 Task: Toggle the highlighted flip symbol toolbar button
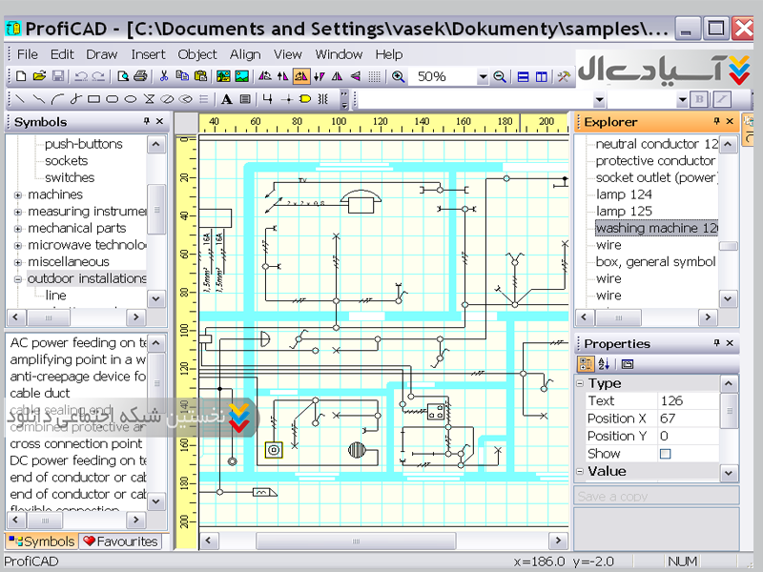coord(300,76)
